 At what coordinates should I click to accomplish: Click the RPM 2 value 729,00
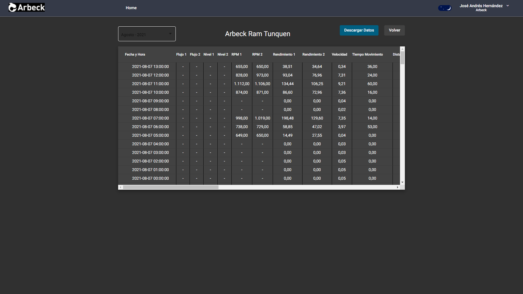click(x=262, y=127)
